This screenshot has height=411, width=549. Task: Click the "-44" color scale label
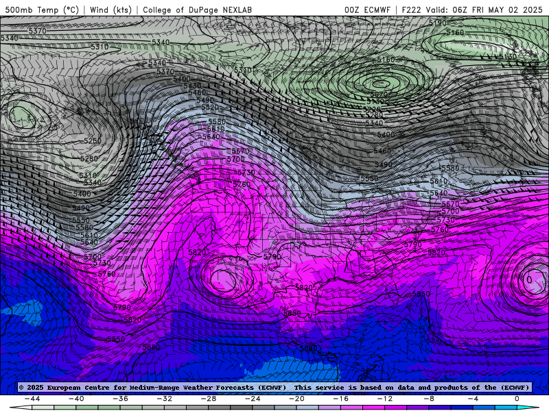[32, 399]
